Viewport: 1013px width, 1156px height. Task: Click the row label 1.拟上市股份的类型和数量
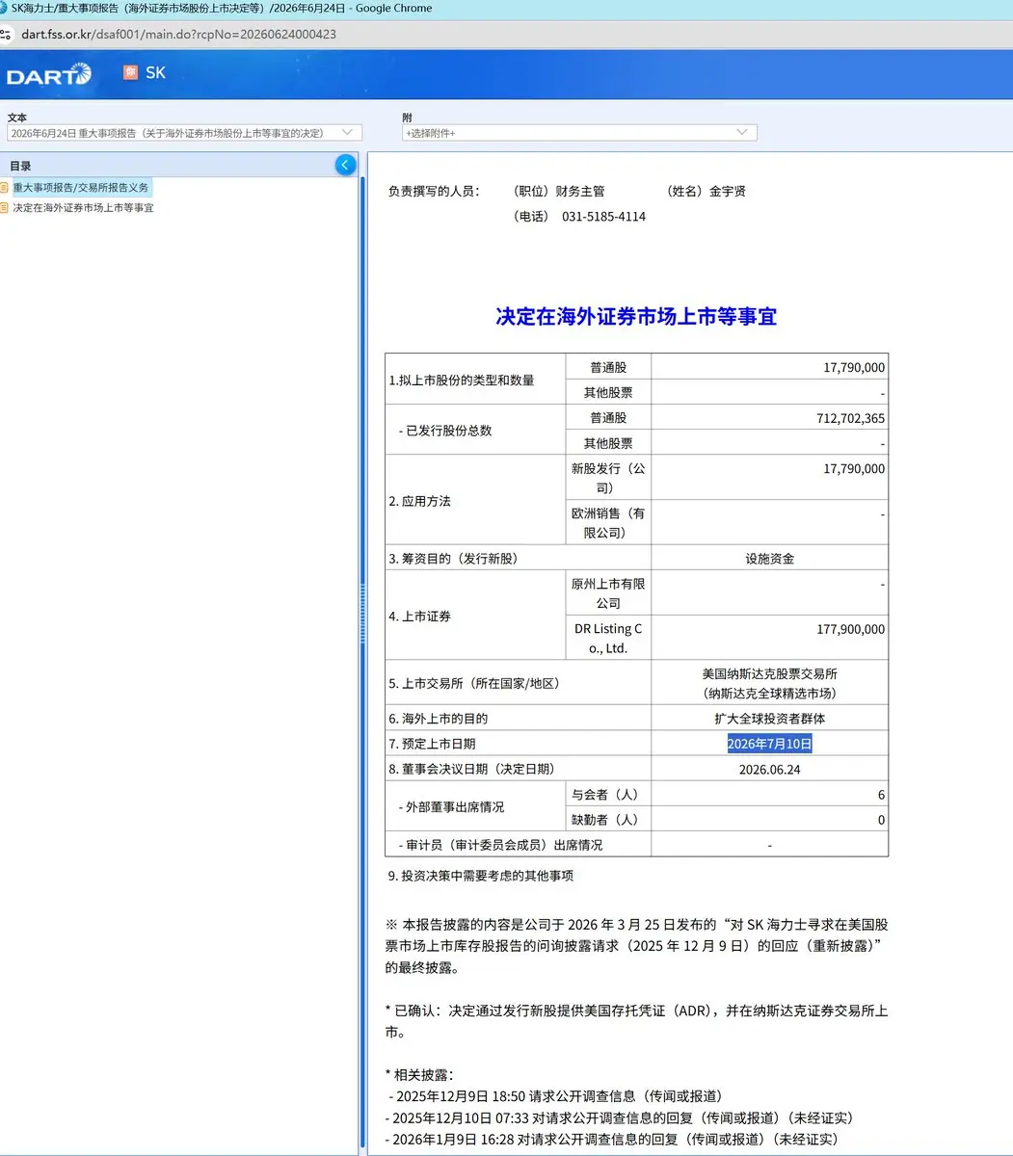click(462, 381)
